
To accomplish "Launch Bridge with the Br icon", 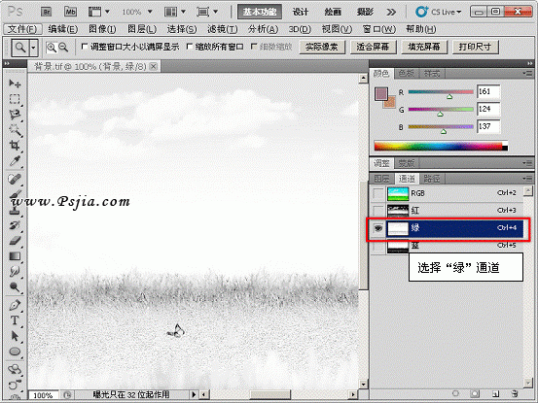I will (46, 12).
